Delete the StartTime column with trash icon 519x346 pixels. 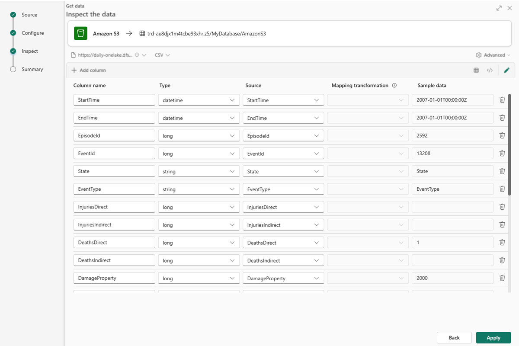click(x=502, y=100)
